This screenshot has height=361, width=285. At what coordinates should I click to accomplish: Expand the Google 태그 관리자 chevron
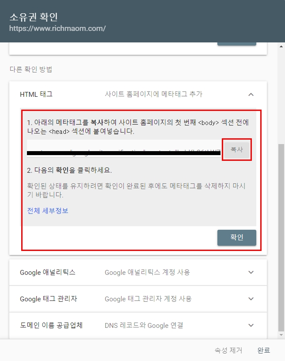(x=251, y=299)
